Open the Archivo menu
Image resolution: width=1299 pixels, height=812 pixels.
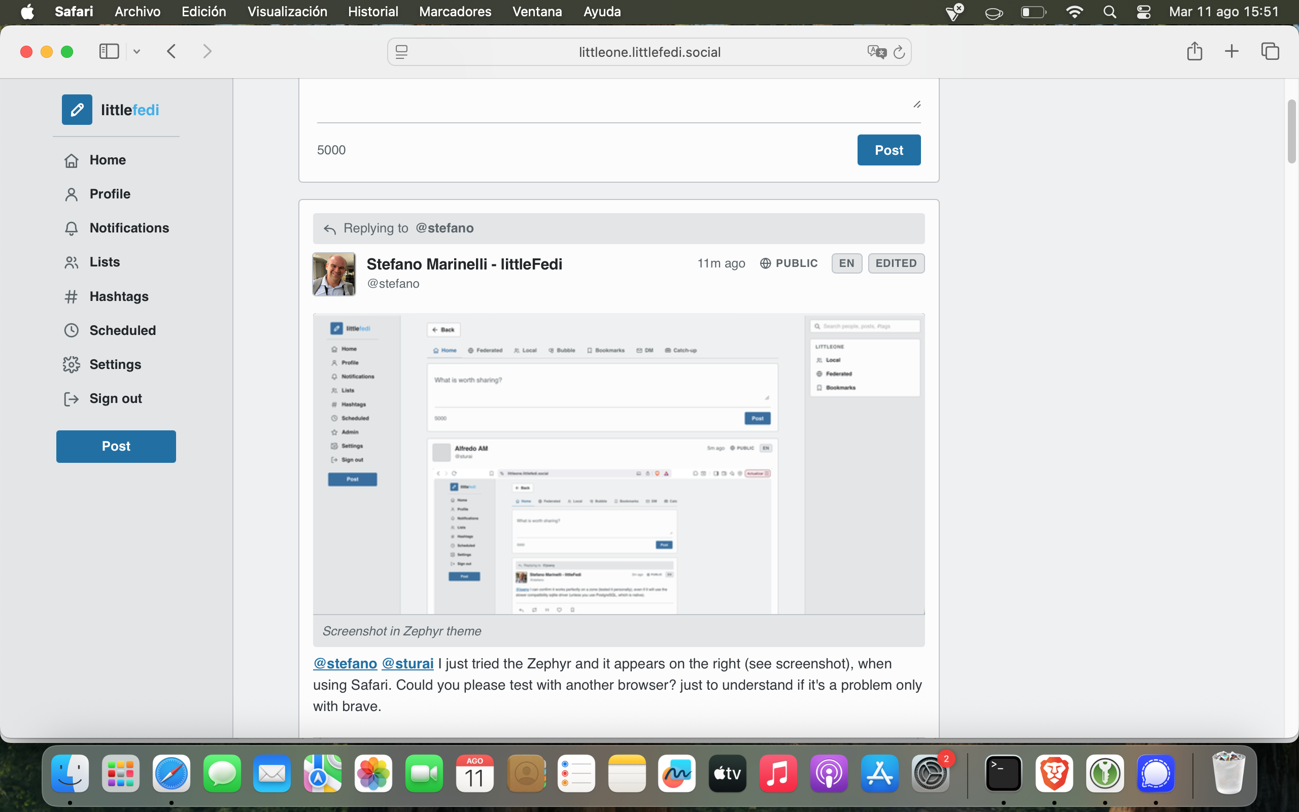pos(138,12)
